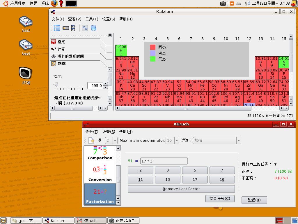Click the screenshot camera panel icon

click(x=223, y=3)
